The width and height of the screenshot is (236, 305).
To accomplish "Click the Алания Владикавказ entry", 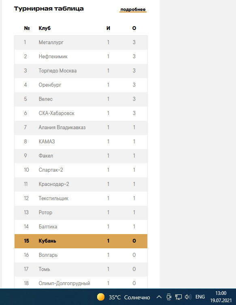I will (62, 128).
